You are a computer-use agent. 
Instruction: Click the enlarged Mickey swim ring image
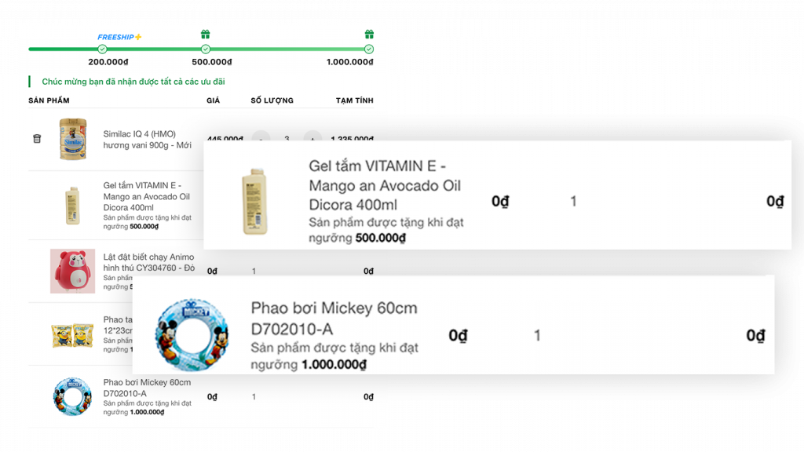[x=192, y=334]
